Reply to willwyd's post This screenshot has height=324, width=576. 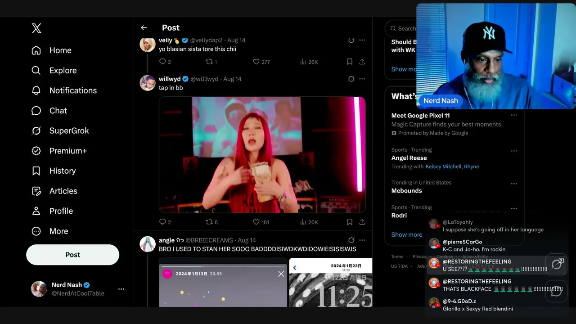pos(165,222)
